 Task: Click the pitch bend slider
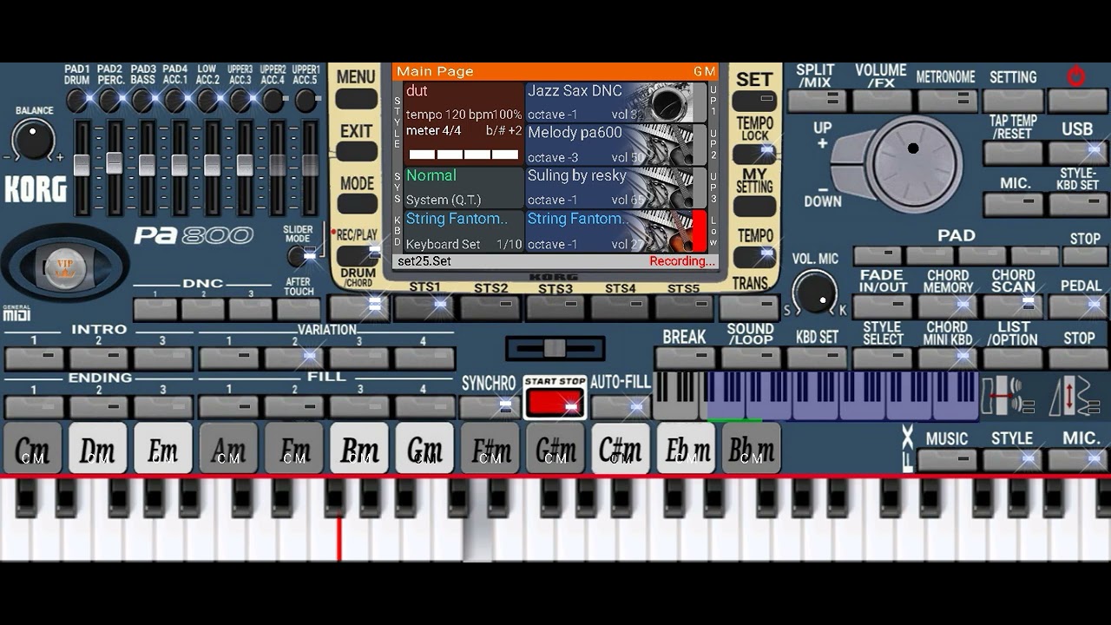point(555,349)
